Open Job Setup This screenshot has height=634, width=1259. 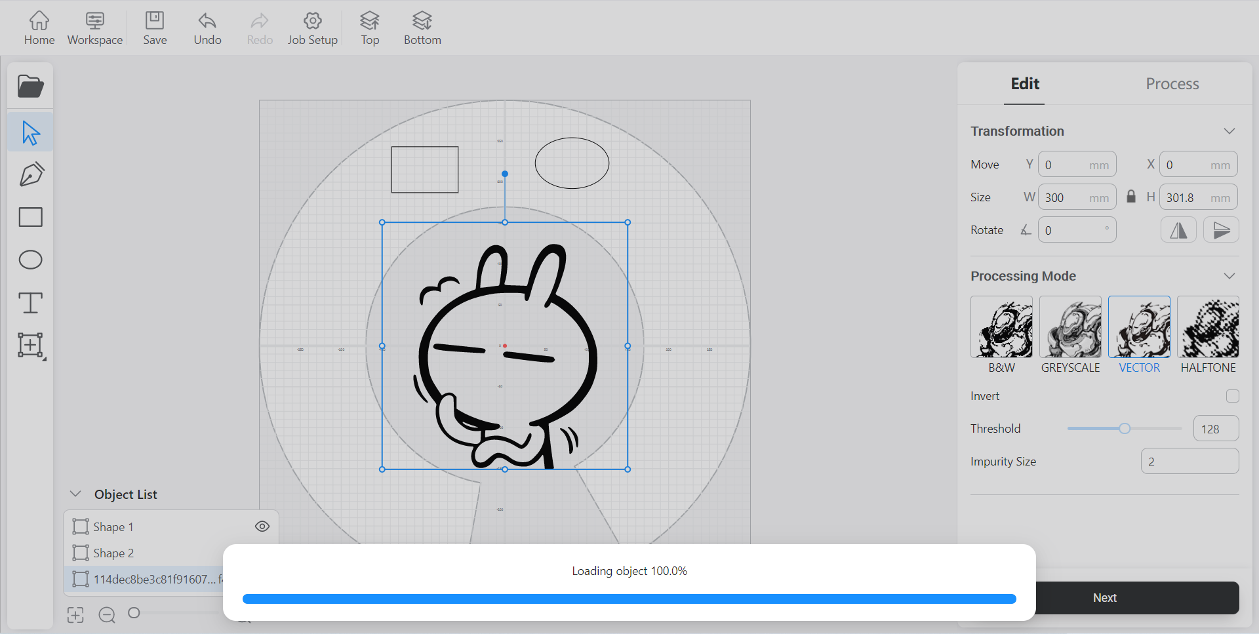tap(313, 29)
